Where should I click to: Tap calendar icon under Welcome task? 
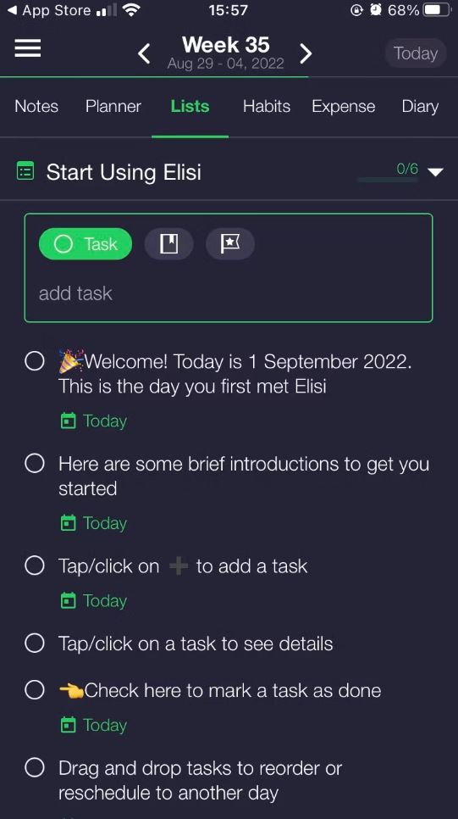tap(69, 421)
